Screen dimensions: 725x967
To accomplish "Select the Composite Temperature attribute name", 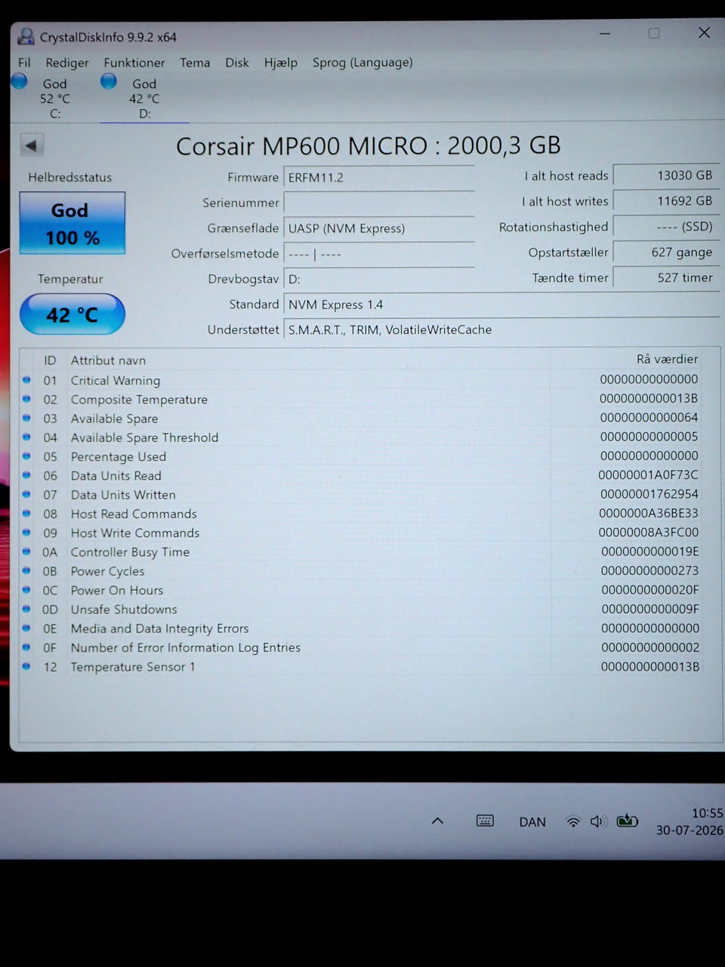I will pos(139,400).
